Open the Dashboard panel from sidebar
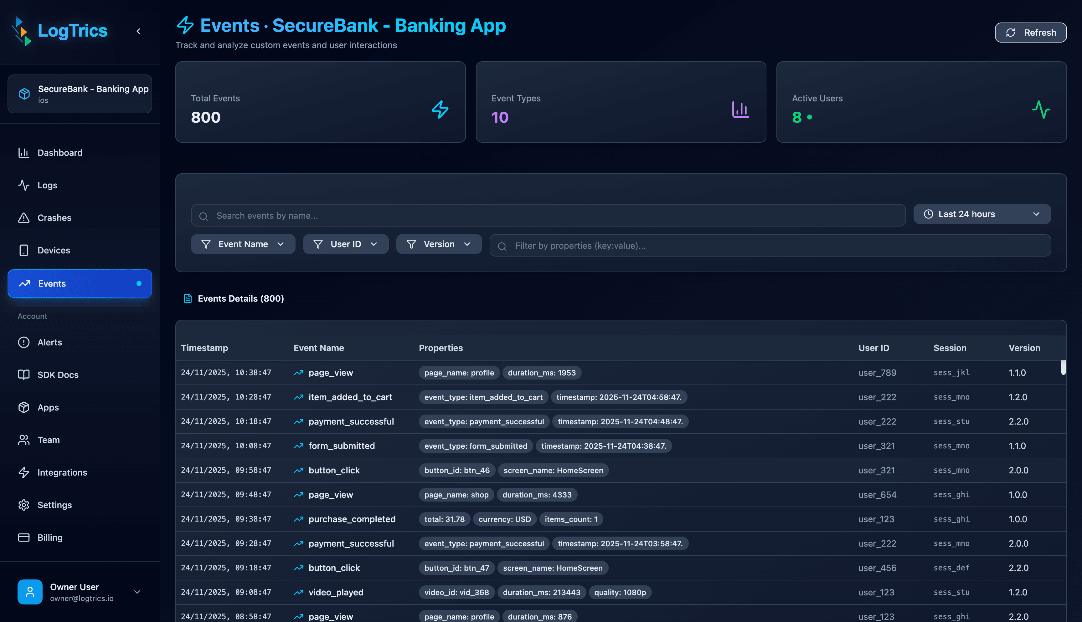1082x622 pixels. [59, 152]
